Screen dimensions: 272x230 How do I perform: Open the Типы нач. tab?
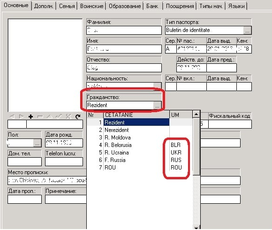coord(211,6)
